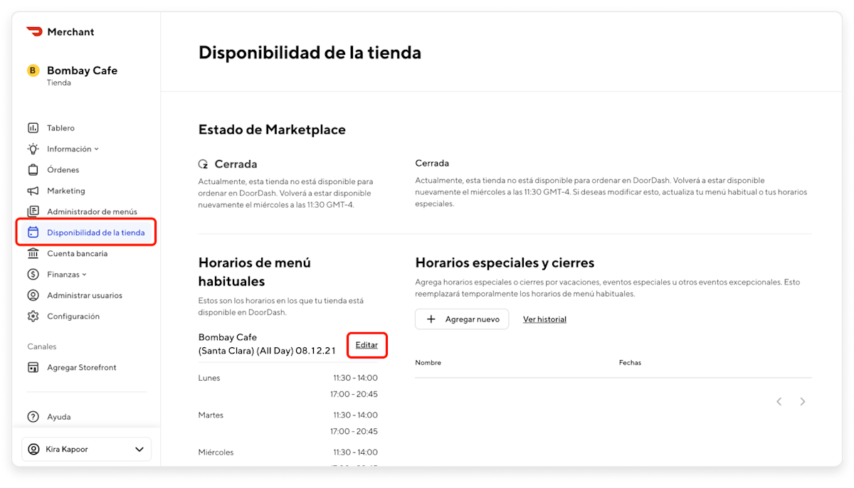The height and width of the screenshot is (488, 854).
Task: Click the Cerrada status refresh icon
Action: (204, 164)
